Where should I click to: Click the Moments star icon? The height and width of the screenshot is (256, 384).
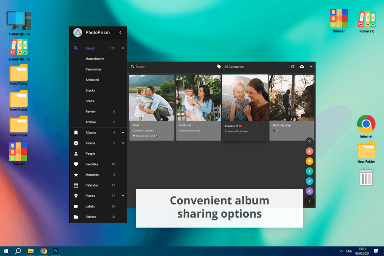tap(76, 175)
